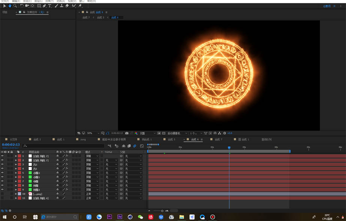Screen dimensions: 346x221
Task: Click the 0:00:02:13 current timecode
Action: [x=11, y=145]
